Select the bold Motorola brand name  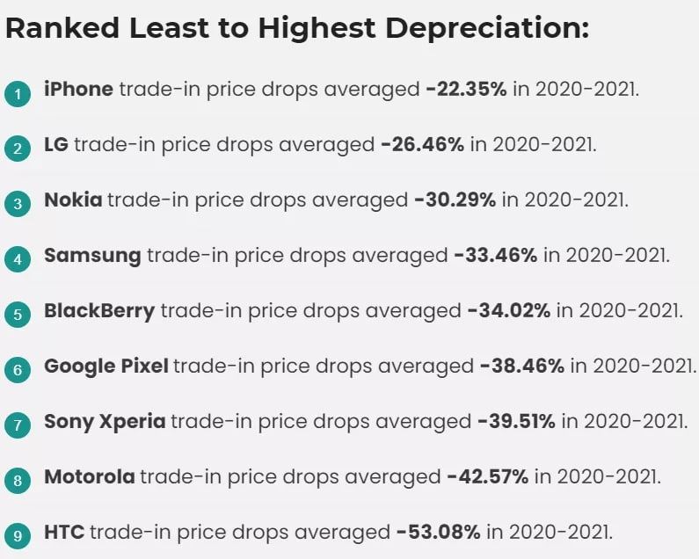coord(90,476)
